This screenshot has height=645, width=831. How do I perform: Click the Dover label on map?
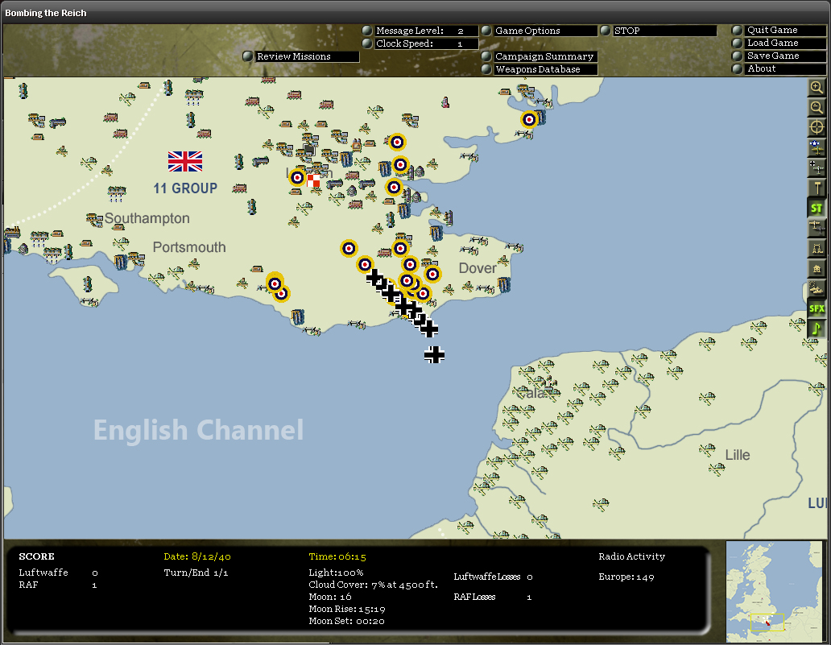tap(478, 268)
